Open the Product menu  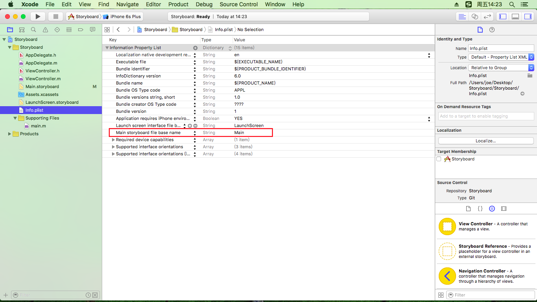click(178, 4)
